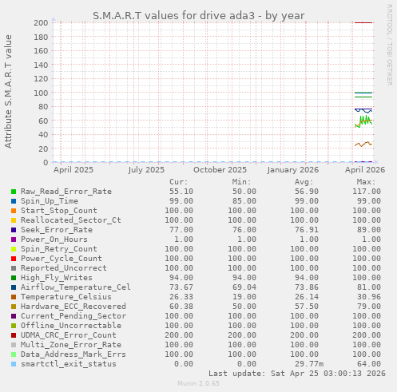This screenshot has width=397, height=392.
Task: Click the brown Temperature_Celsius line in graph
Action: pos(363,145)
